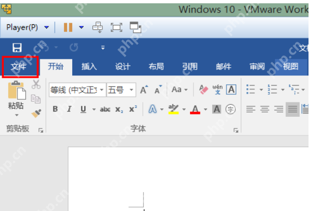Open the Numbering dropdown arrow
The image size is (330, 211).
click(x=283, y=90)
